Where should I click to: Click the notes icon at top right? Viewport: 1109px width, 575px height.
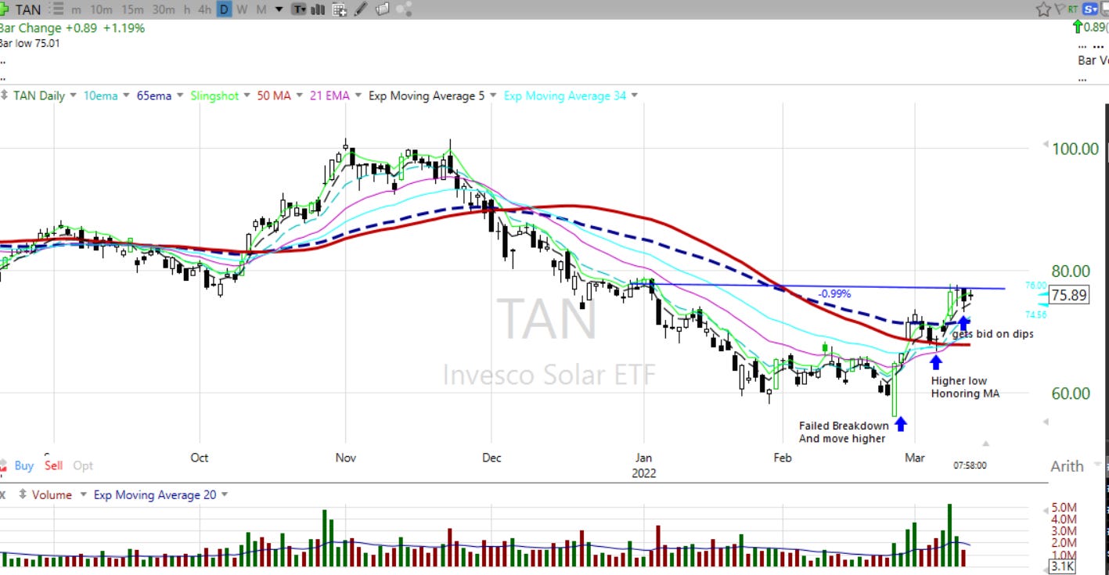coord(1105,9)
